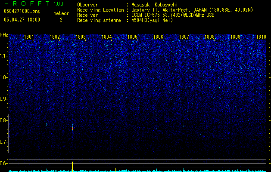Click the 'meteor' count label

[x=61, y=13]
